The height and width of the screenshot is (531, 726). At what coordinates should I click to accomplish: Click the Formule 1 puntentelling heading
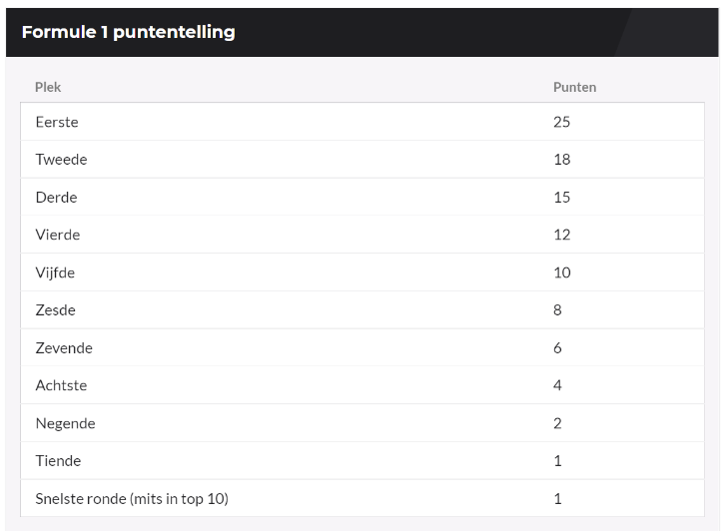[128, 32]
